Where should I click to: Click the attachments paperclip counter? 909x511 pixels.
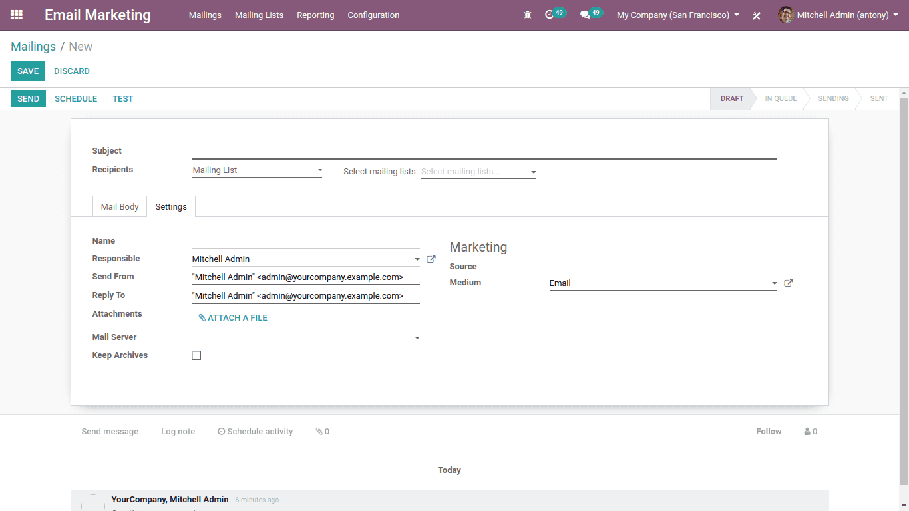pyautogui.click(x=323, y=432)
